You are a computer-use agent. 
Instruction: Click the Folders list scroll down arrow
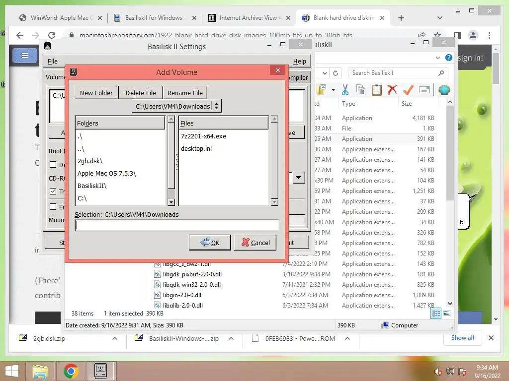[171, 202]
